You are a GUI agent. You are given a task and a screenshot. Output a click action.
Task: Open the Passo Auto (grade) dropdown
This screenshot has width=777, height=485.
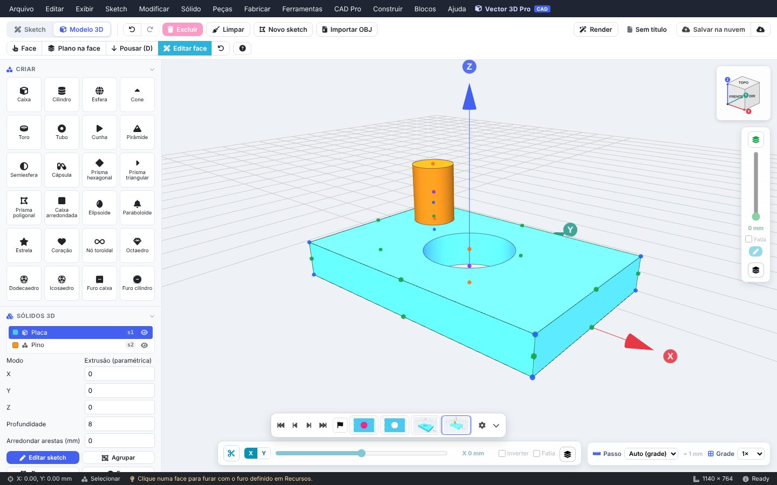(x=651, y=454)
